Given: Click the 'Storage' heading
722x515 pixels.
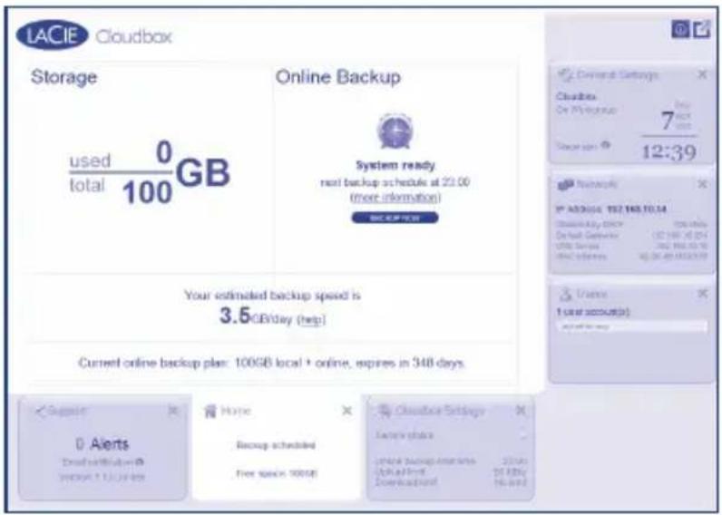Looking at the screenshot, I should pyautogui.click(x=64, y=77).
